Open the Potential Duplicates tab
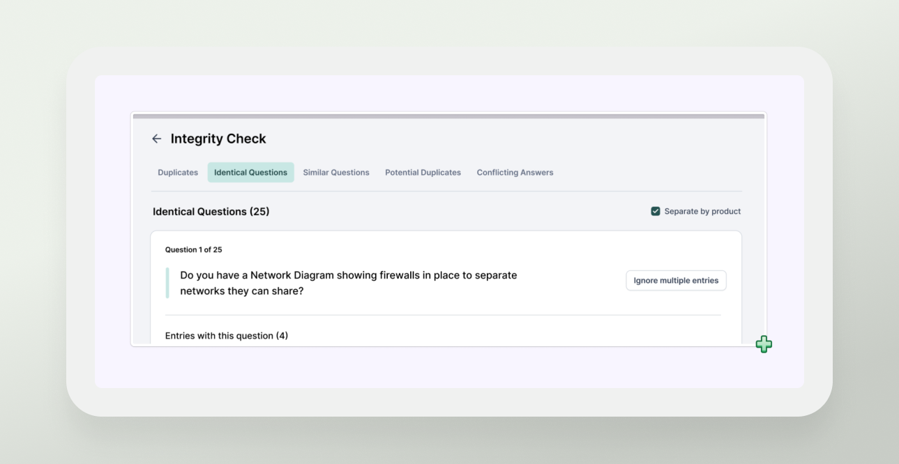This screenshot has width=899, height=464. (x=423, y=172)
